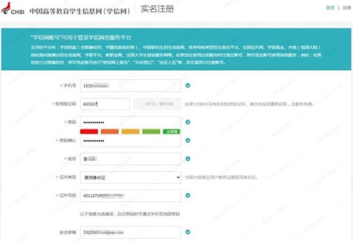Click the 中国高等教育学生信息网(学信网) site title
Image resolution: width=353 pixels, height=242 pixels.
(x=80, y=11)
